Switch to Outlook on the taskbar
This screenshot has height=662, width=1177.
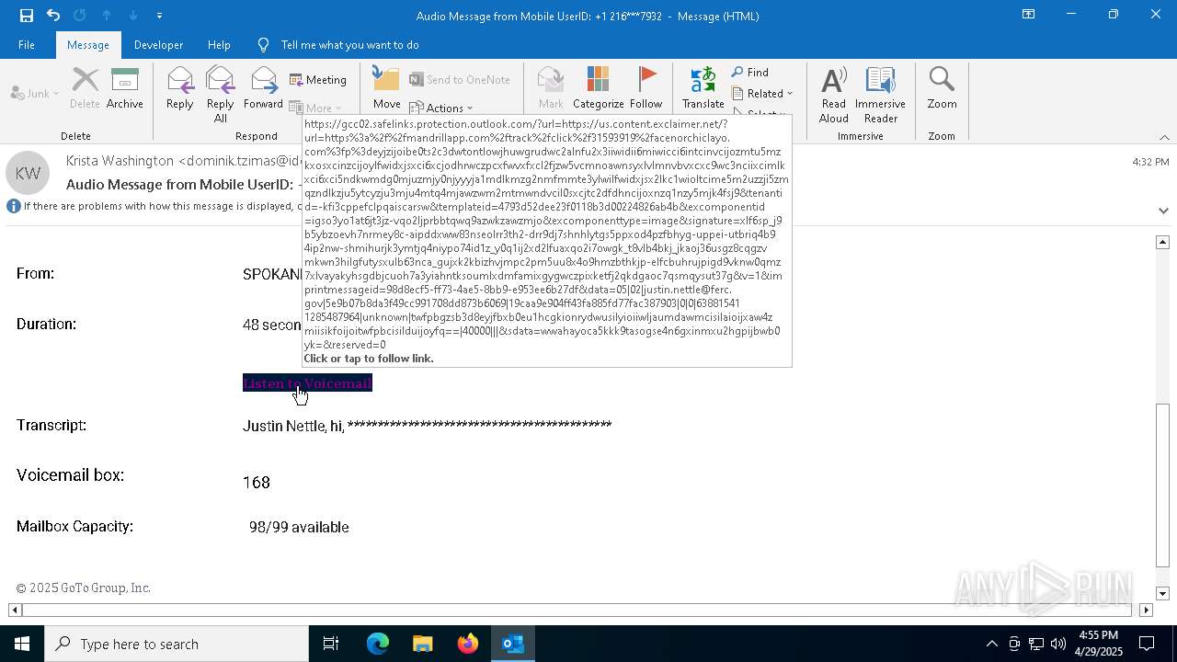513,644
